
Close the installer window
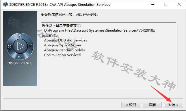click(x=179, y=5)
